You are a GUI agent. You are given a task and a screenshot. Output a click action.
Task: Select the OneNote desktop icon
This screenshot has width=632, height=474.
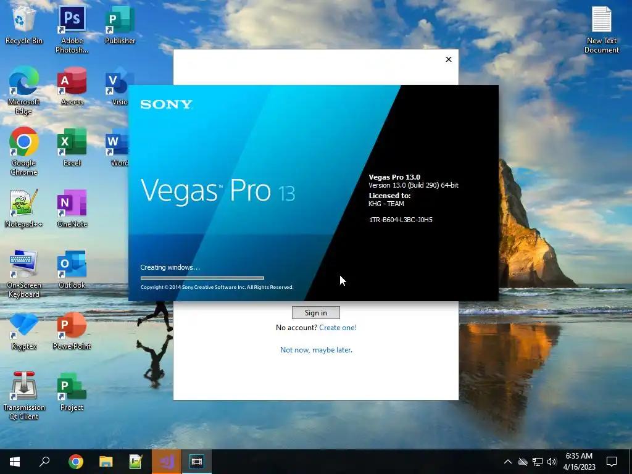72,209
